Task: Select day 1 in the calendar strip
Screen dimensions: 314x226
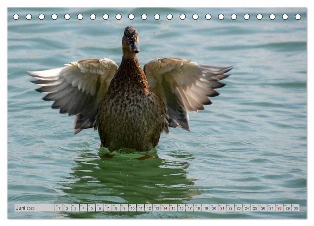Action: coord(59,208)
